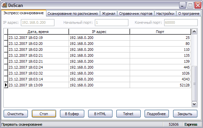Click the Подробнее button
The height and width of the screenshot is (128, 203).
click(157, 114)
